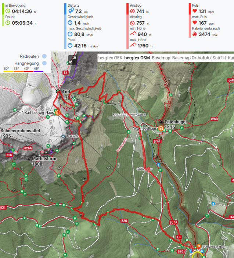Click the 826A trail number label
The width and height of the screenshot is (234, 258).
click(28, 148)
